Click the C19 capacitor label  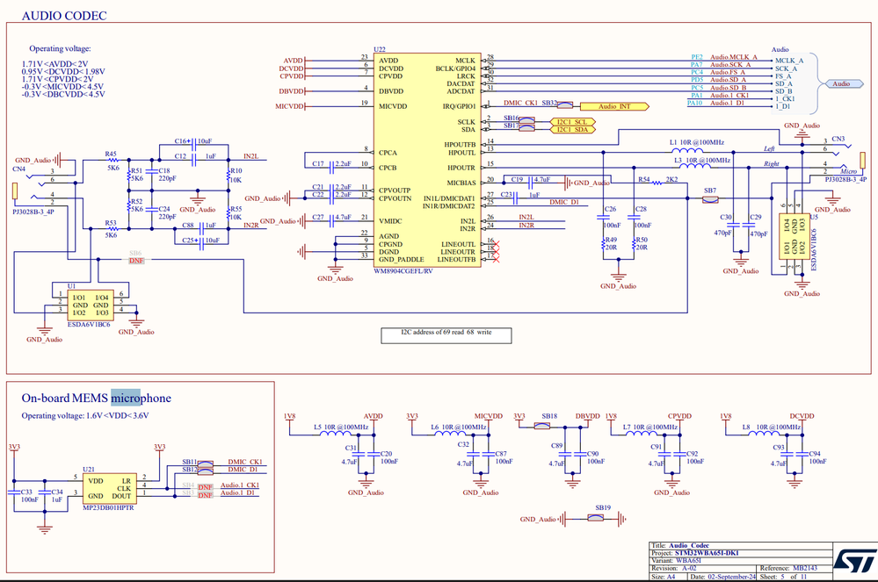[x=517, y=179]
